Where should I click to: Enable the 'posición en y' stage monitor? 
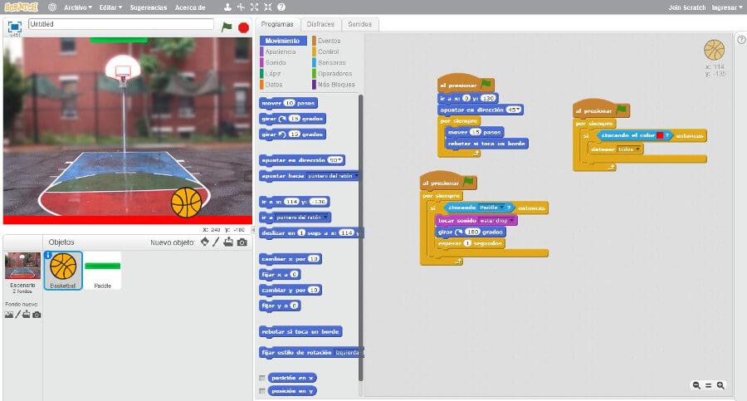(x=262, y=391)
